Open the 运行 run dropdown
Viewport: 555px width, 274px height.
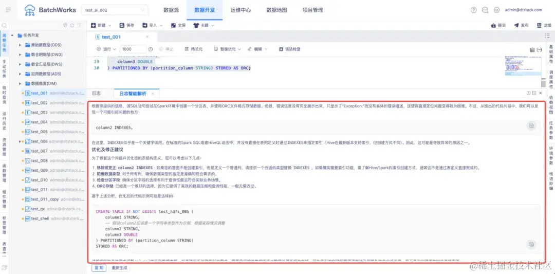coord(107,49)
